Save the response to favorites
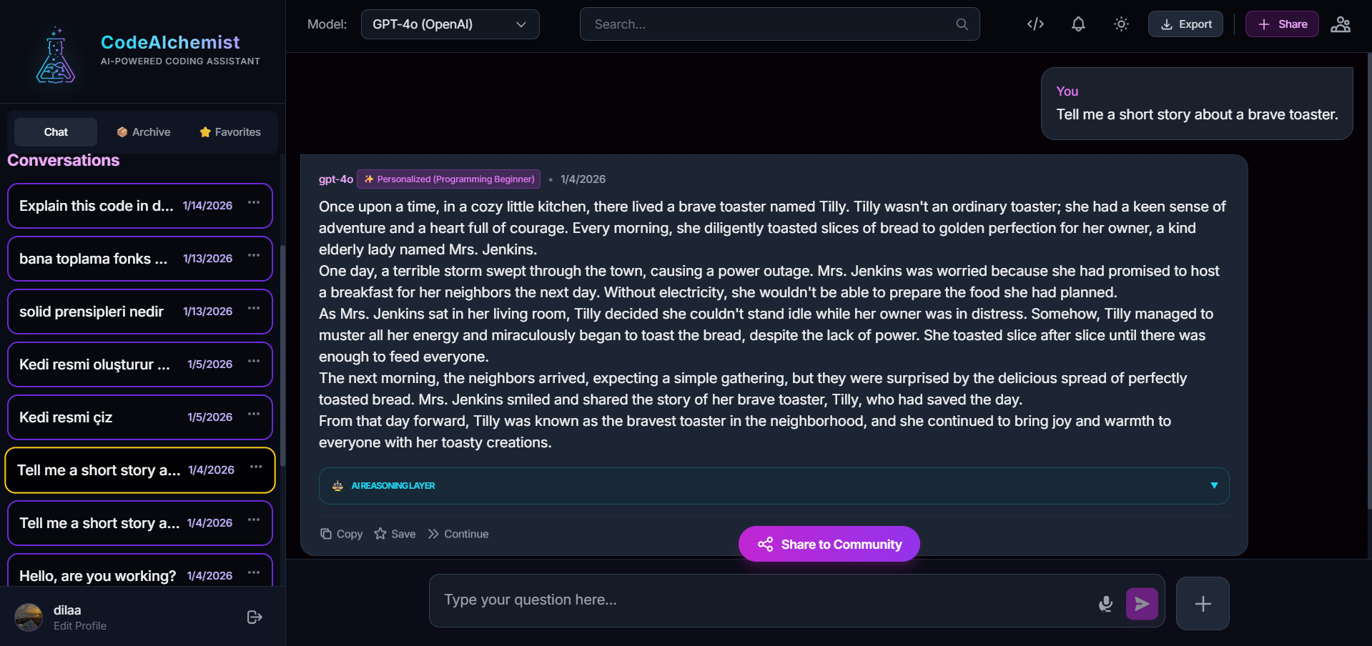The height and width of the screenshot is (646, 1372). click(395, 534)
